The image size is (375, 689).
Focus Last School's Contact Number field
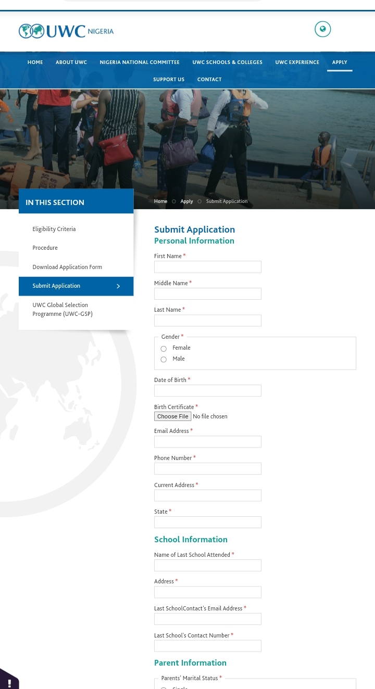(208, 646)
